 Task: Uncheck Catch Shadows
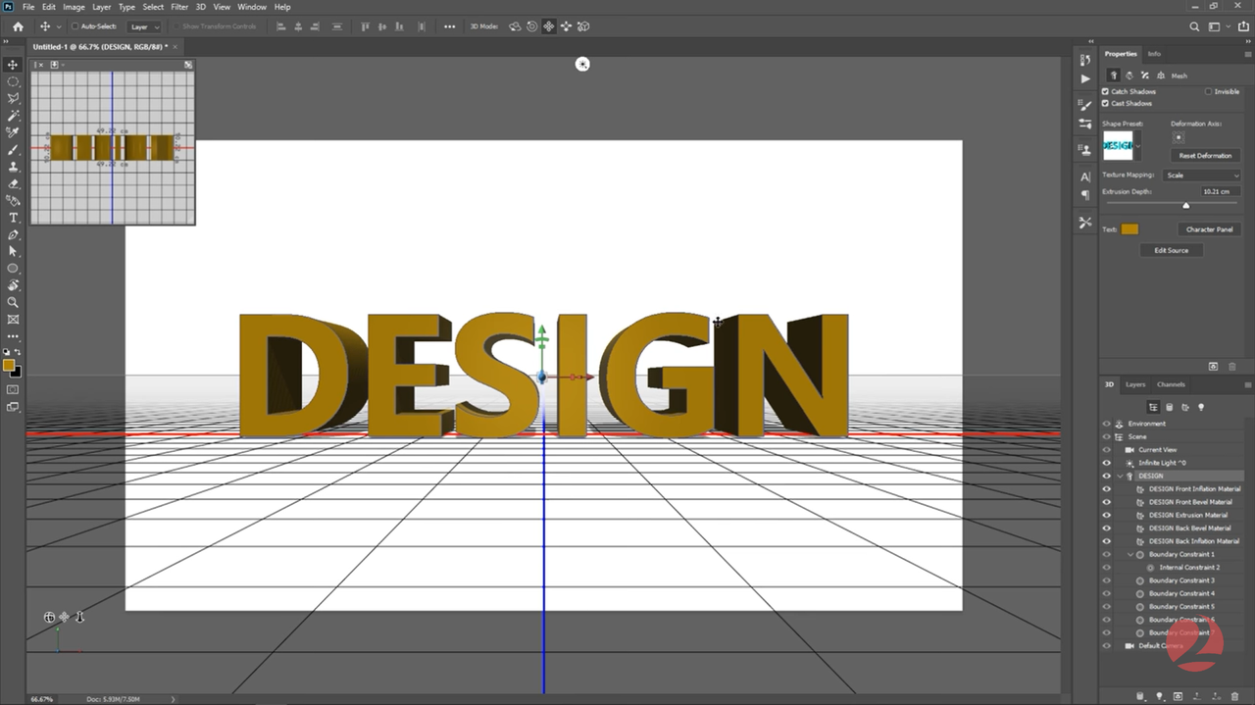tap(1106, 91)
